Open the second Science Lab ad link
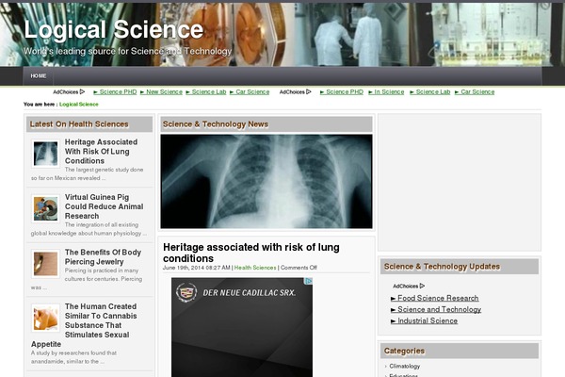The height and width of the screenshot is (377, 565). pos(430,92)
